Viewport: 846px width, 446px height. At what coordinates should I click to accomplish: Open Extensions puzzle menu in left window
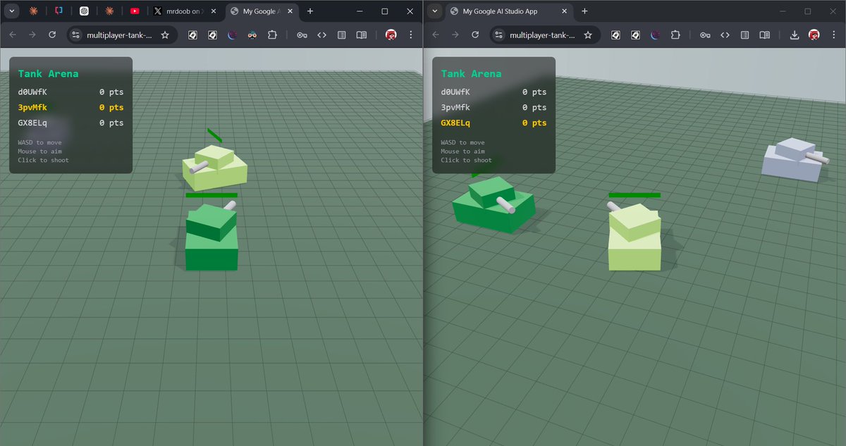272,35
